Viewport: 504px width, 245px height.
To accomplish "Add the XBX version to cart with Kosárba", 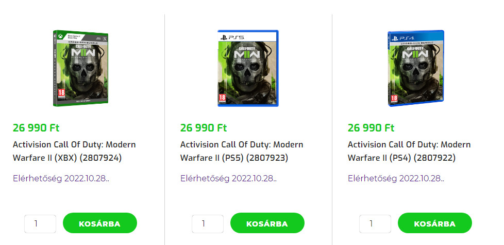I will (99, 223).
